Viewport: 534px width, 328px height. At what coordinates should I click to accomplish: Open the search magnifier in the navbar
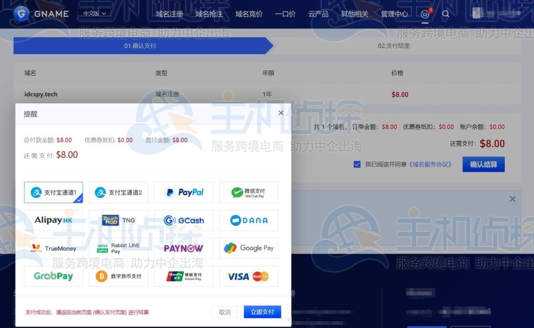[x=446, y=15]
